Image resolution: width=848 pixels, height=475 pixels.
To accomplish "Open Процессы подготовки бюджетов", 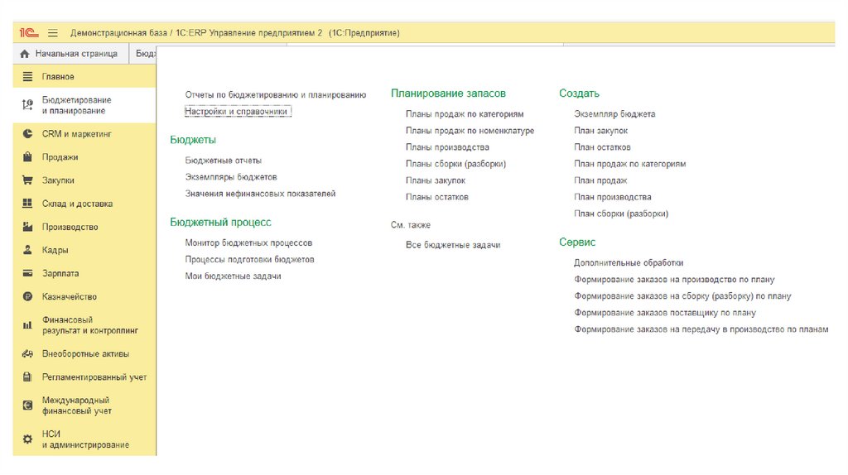I will (x=249, y=260).
